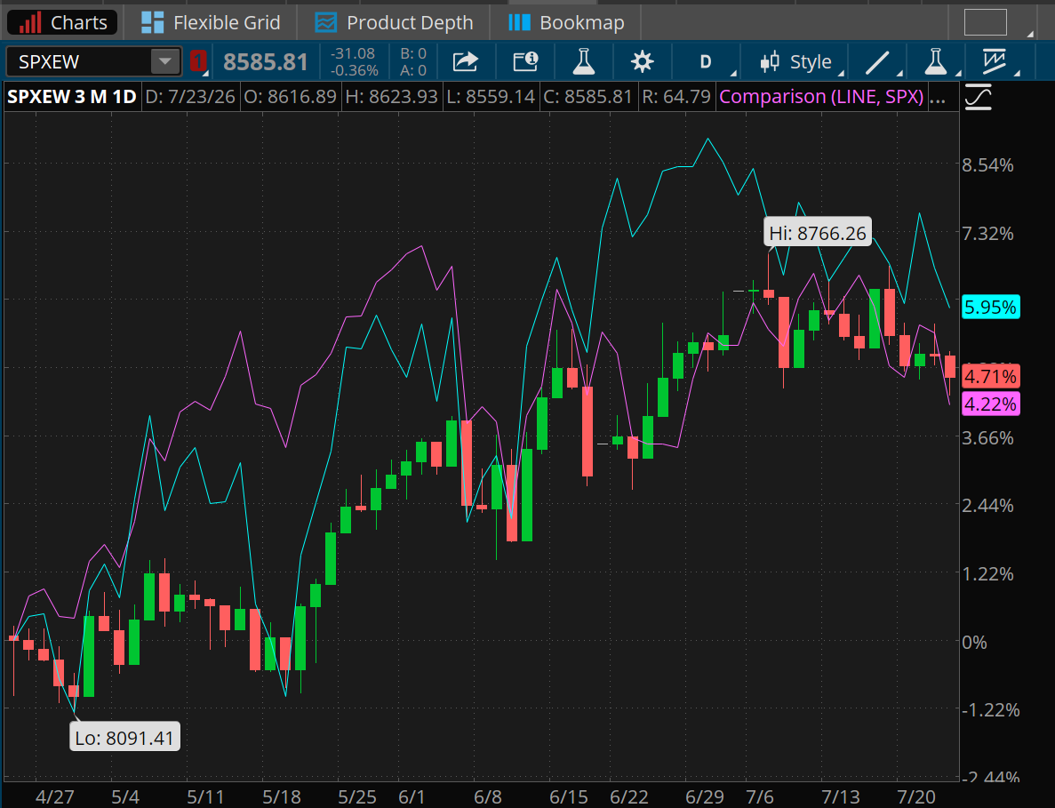1055x808 pixels.
Task: Click the H: 8623.93 high value
Action: (392, 96)
